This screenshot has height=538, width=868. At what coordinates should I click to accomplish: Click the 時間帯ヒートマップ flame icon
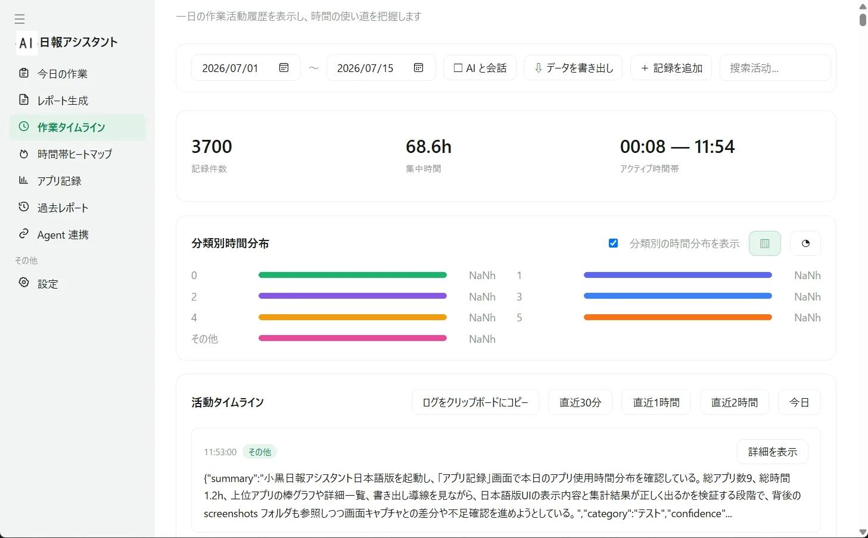pyautogui.click(x=24, y=154)
